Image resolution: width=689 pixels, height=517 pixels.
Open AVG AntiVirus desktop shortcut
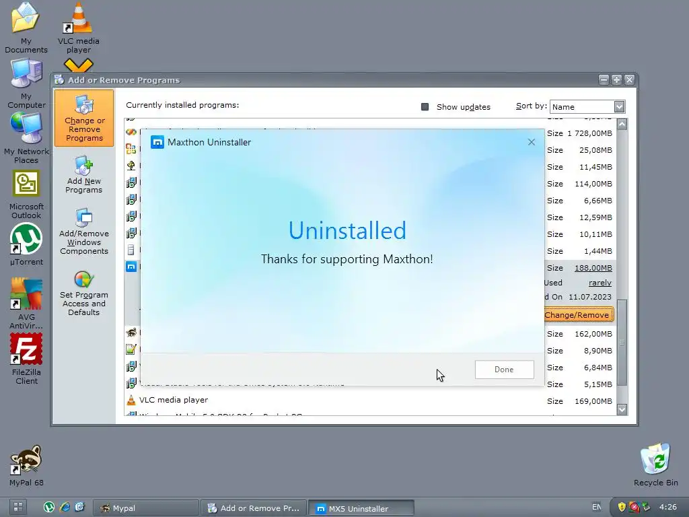tap(26, 304)
